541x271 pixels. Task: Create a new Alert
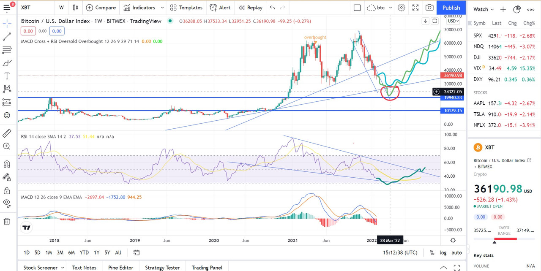(220, 8)
